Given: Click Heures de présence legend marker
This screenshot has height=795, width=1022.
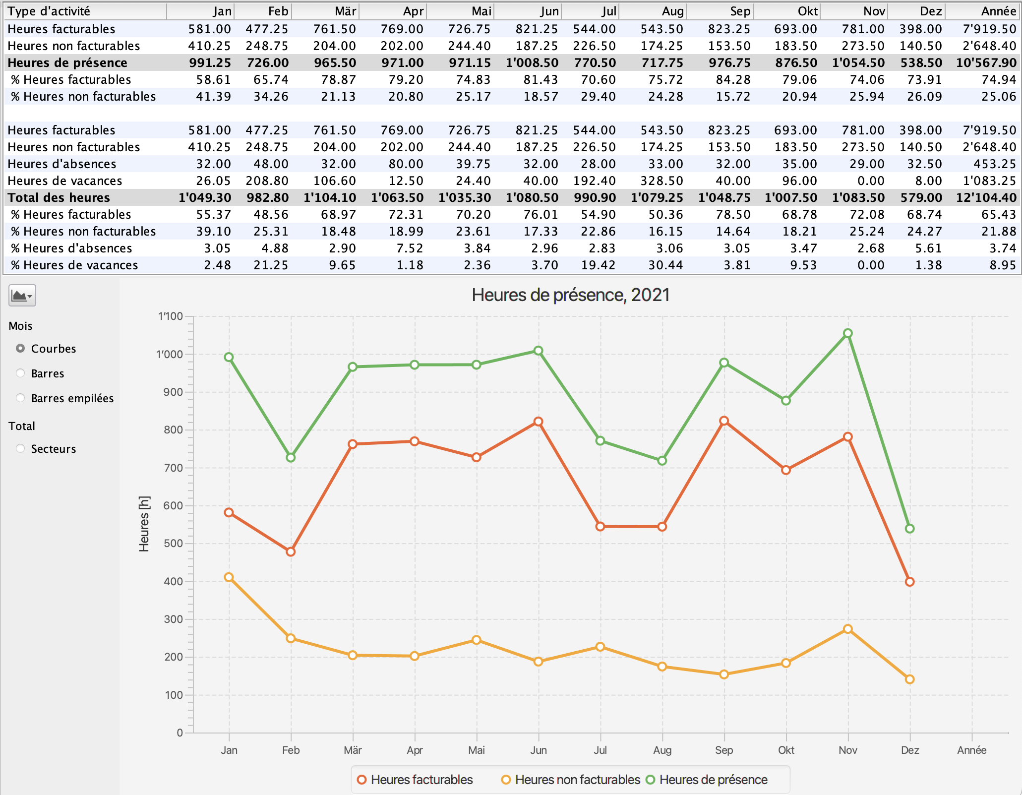Looking at the screenshot, I should coord(651,780).
